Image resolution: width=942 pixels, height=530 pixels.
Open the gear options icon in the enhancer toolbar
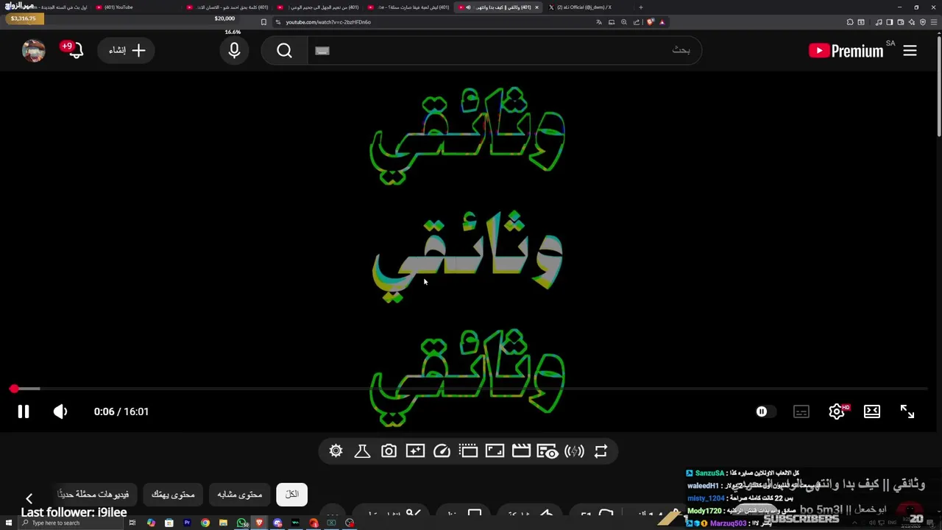coord(336,451)
